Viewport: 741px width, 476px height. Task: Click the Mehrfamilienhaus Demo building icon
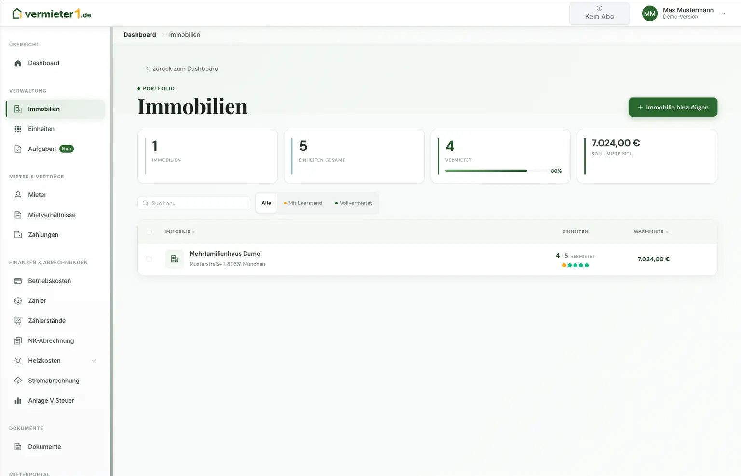[x=174, y=259]
